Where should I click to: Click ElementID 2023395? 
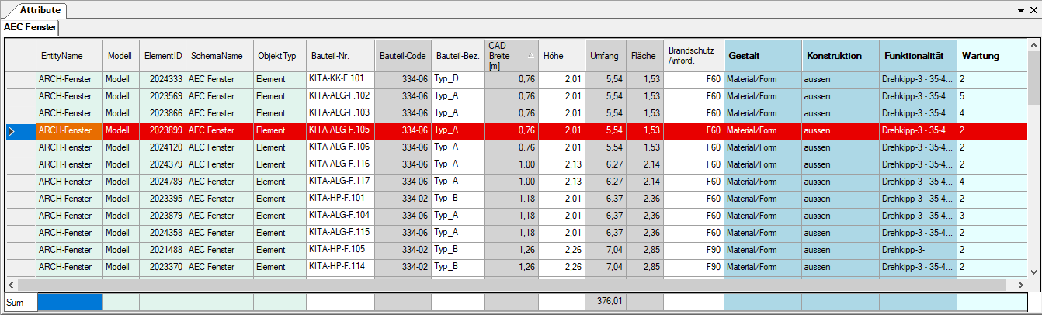(x=163, y=199)
